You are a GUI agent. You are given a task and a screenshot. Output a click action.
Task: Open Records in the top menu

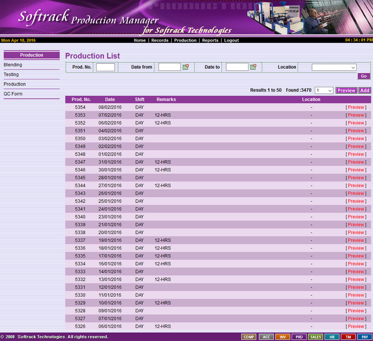click(x=160, y=41)
